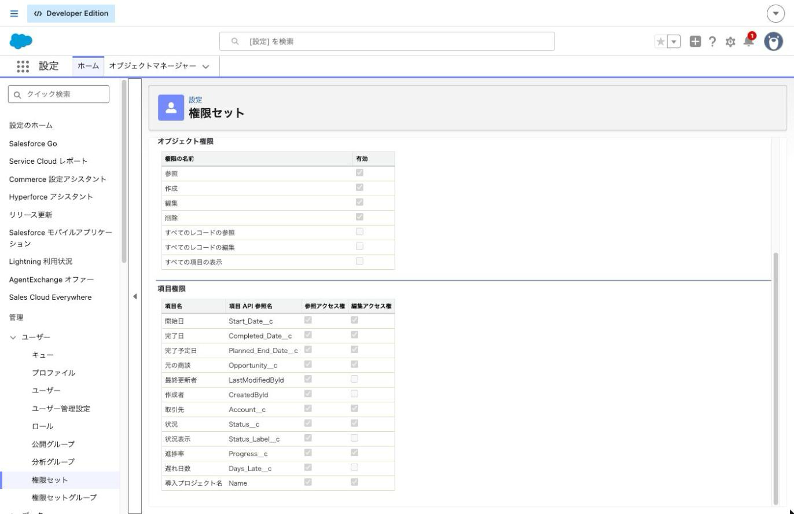Select the Status_Label__c API name text

[x=254, y=439]
